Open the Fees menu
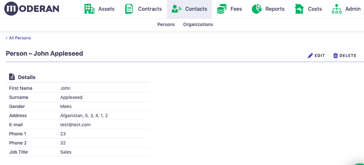Screen dimensions: 364x165 pyautogui.click(x=229, y=9)
